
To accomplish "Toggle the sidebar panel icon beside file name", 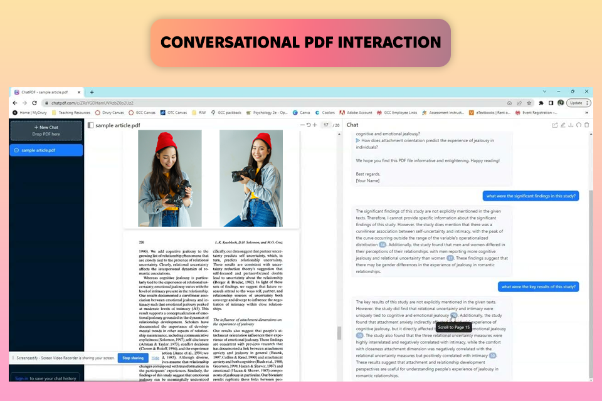I will 90,125.
